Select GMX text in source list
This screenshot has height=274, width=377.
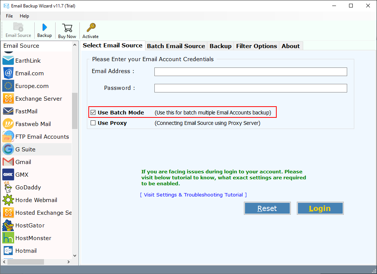click(x=22, y=175)
